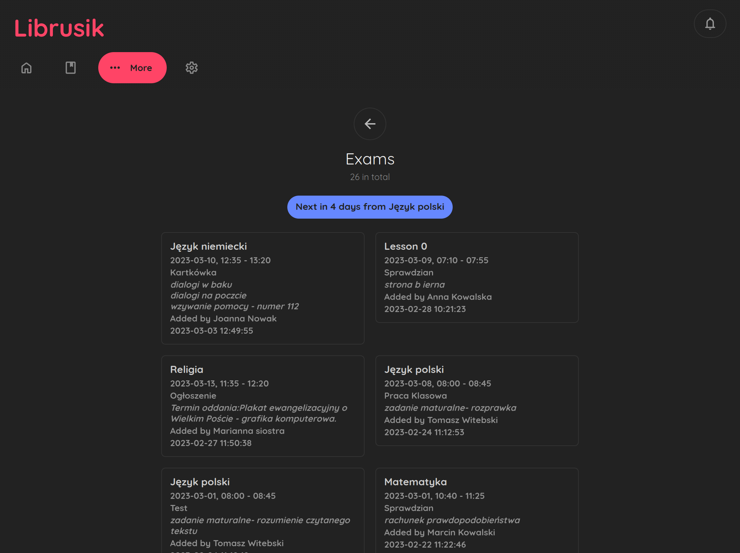The width and height of the screenshot is (740, 553).
Task: Click the back arrow button
Action: coord(370,124)
